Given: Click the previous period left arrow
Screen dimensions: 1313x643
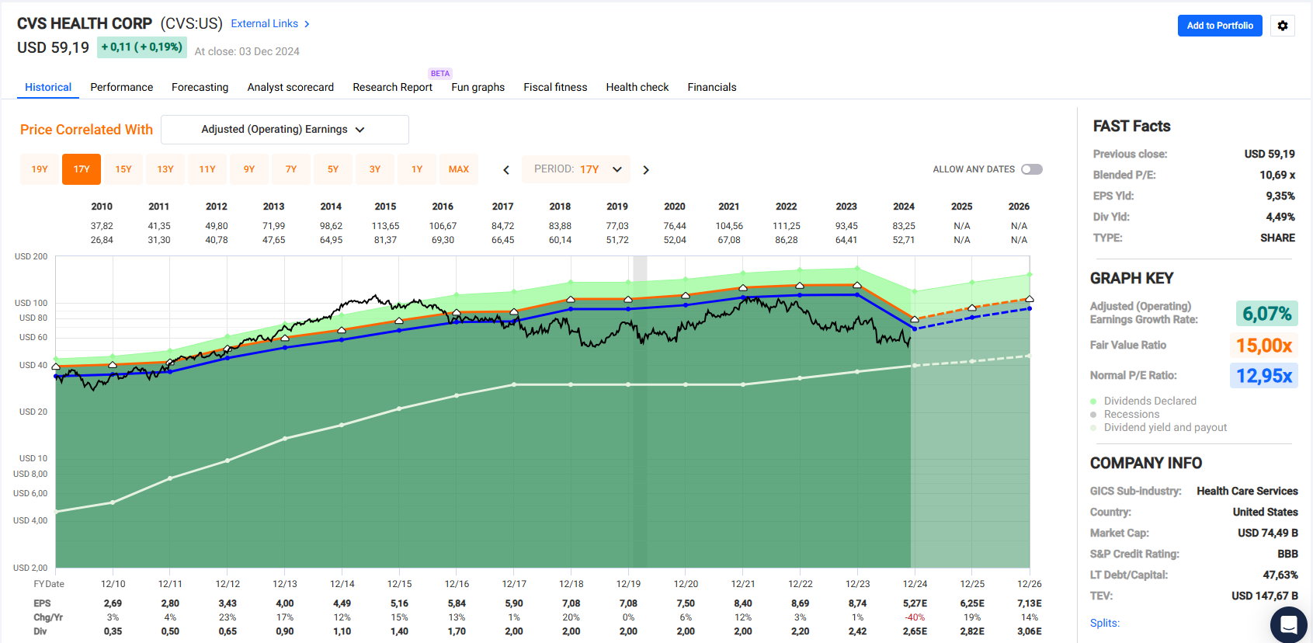Looking at the screenshot, I should click(x=506, y=170).
